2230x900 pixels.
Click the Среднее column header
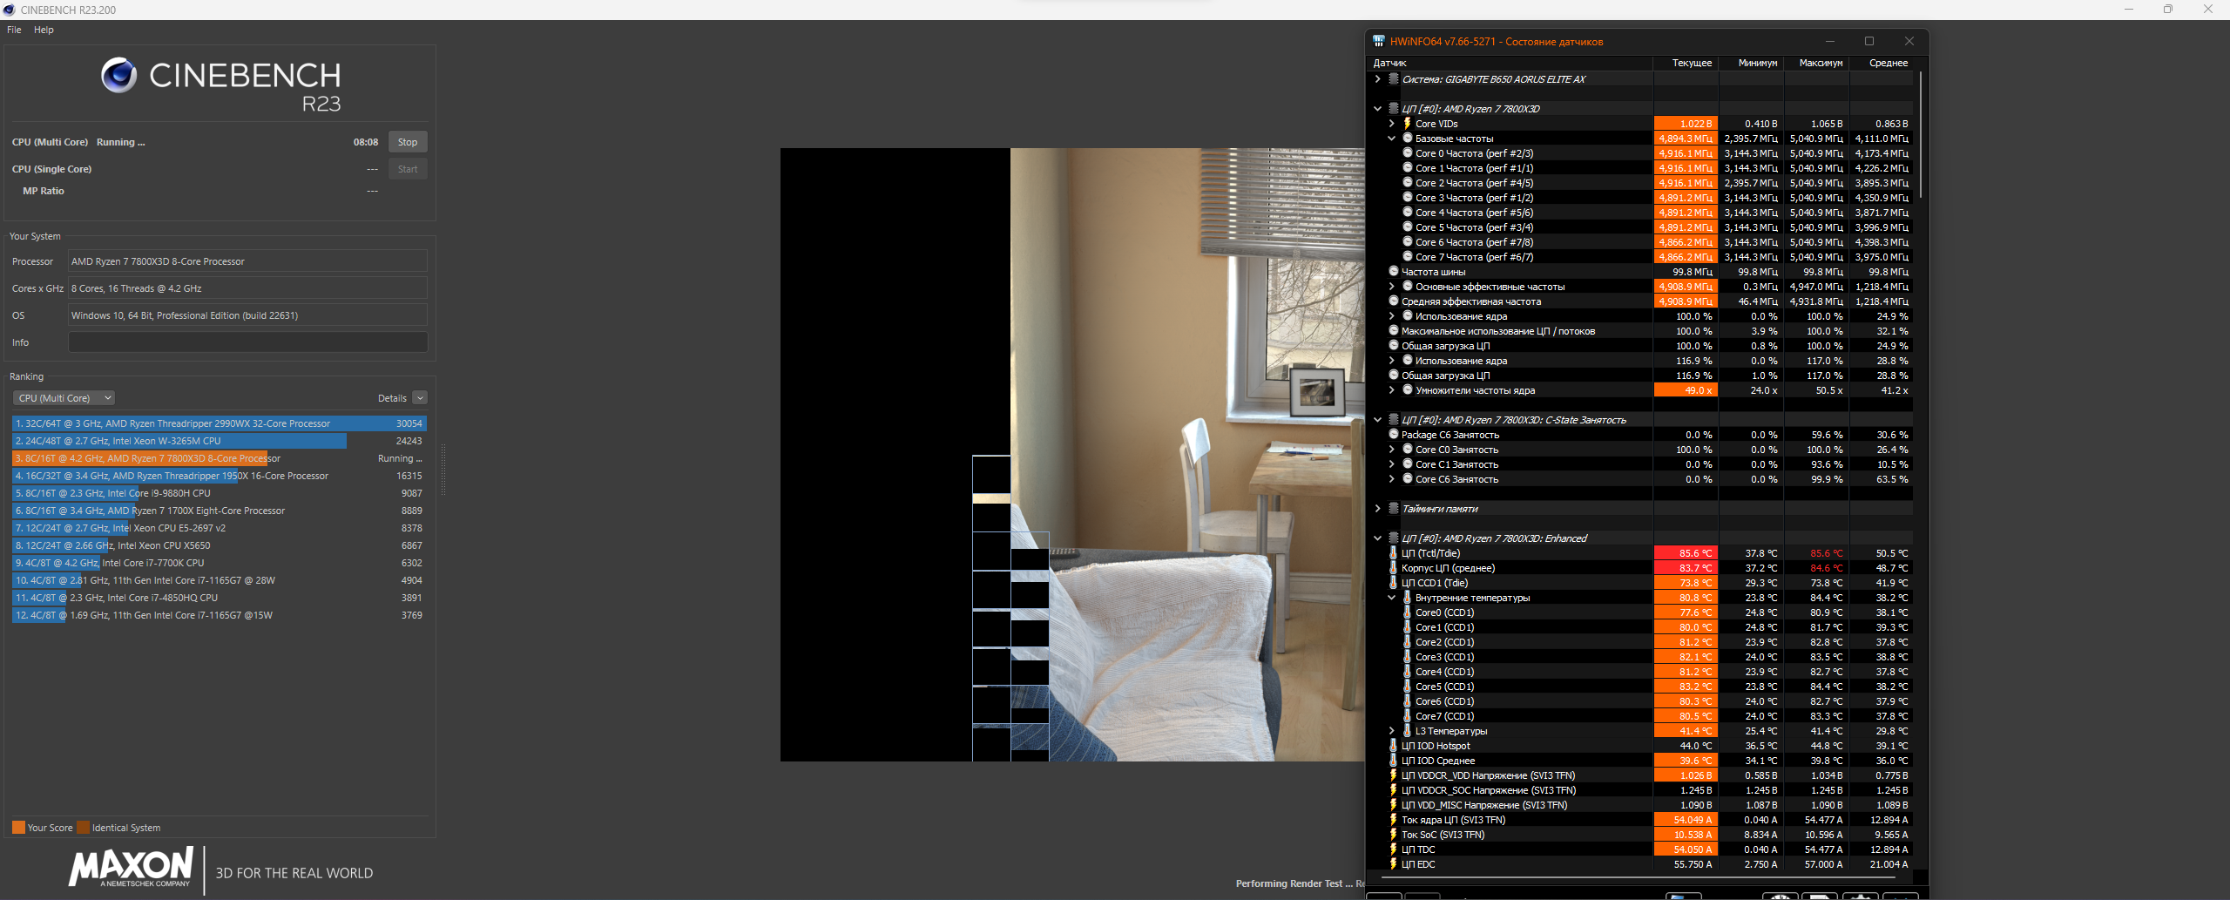click(1882, 63)
